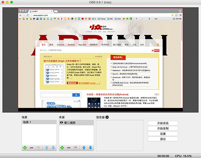201x158 pixels.
Task: Open 设置 settings button
Action: click(x=163, y=134)
